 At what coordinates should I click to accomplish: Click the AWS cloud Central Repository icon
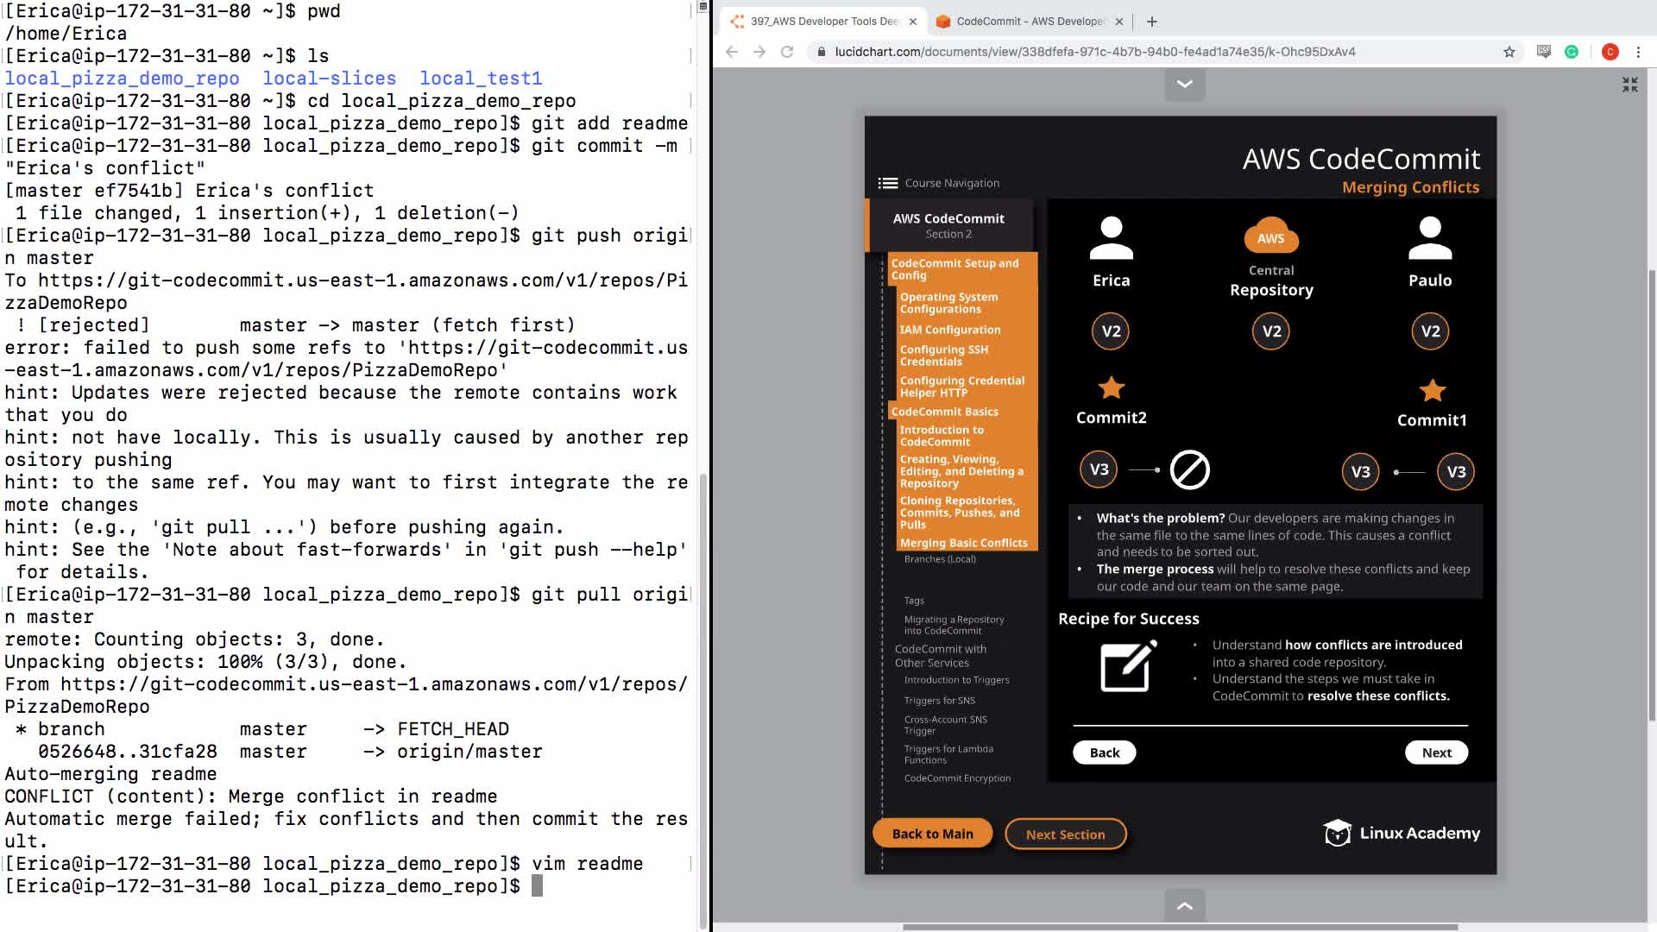pos(1270,236)
